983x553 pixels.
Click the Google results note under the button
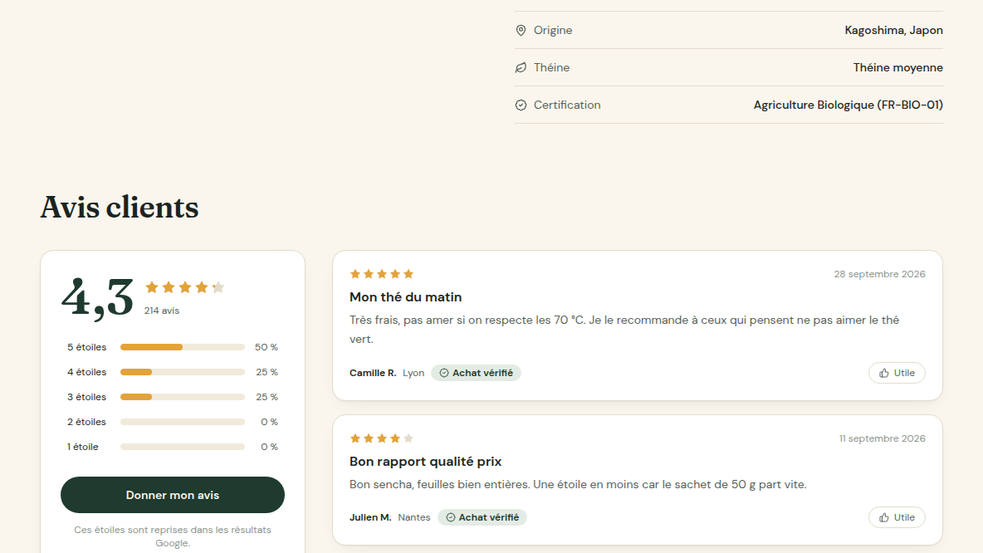(173, 536)
